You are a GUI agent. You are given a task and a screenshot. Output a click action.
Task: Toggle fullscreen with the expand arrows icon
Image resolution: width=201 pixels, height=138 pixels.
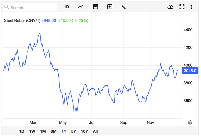(182, 7)
